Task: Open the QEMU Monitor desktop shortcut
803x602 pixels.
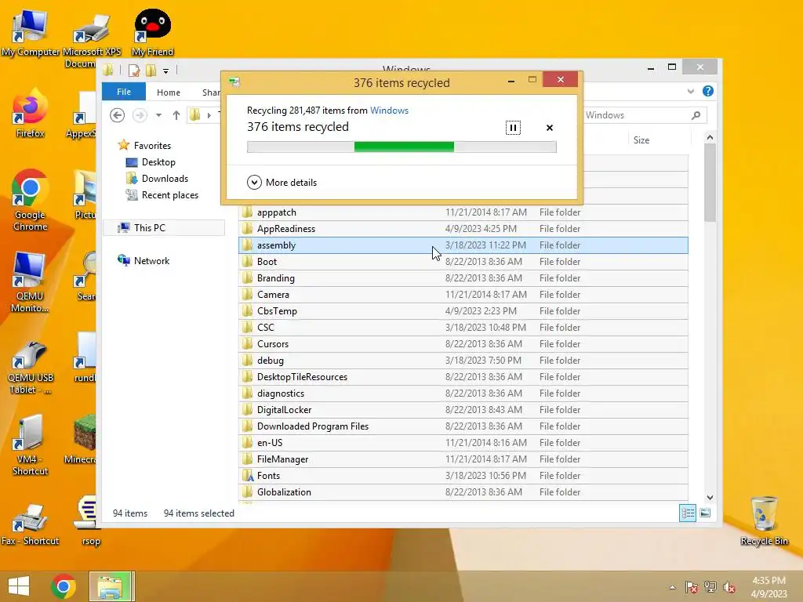Action: 30,282
